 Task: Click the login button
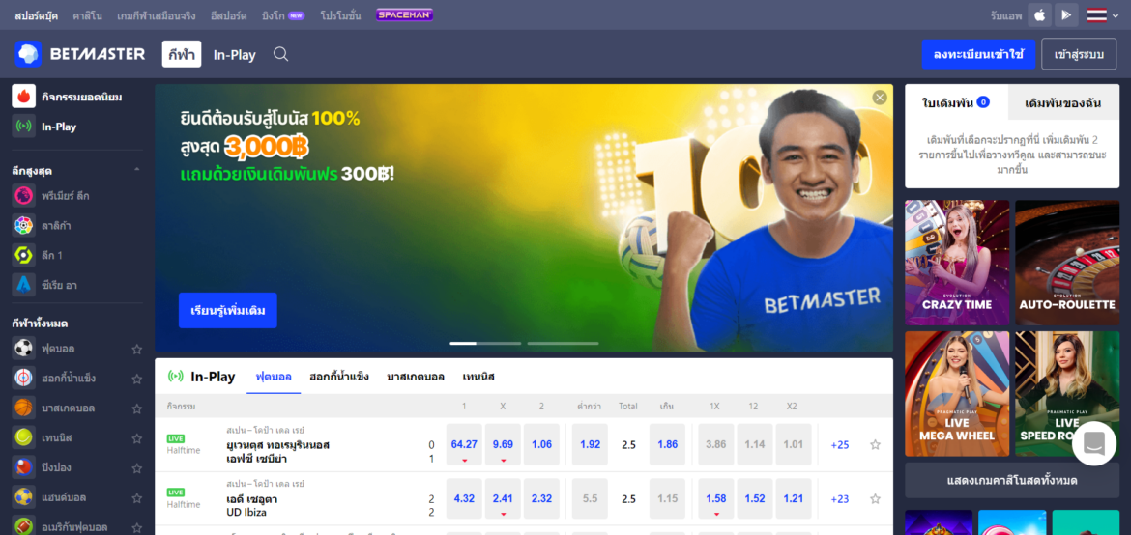point(1079,54)
